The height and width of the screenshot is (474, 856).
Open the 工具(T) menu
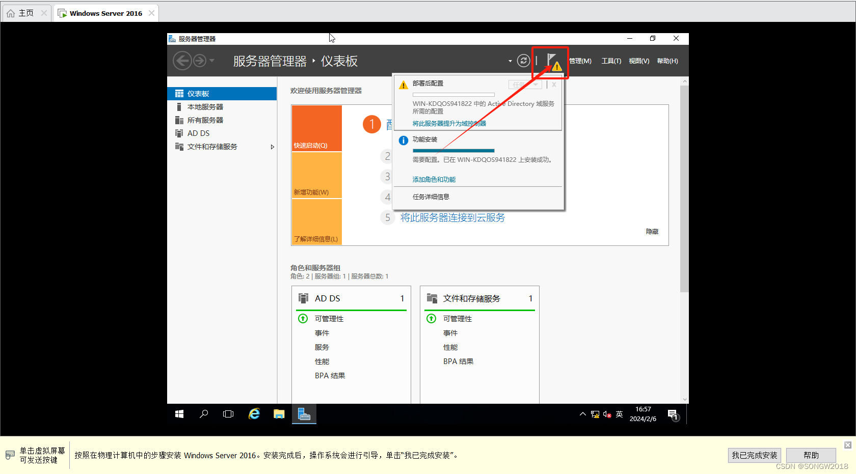click(611, 61)
